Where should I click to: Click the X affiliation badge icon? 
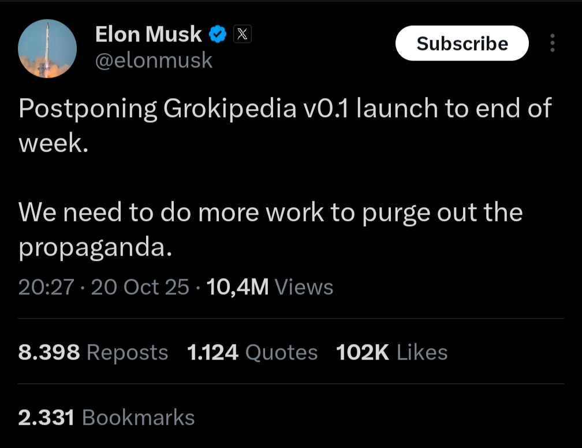[x=242, y=35]
